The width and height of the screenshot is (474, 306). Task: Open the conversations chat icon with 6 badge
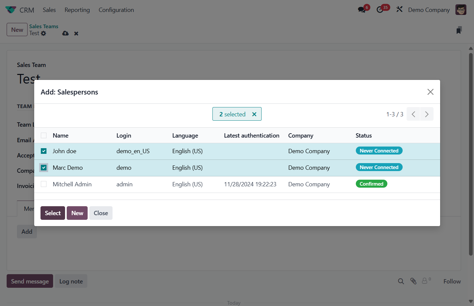[362, 10]
